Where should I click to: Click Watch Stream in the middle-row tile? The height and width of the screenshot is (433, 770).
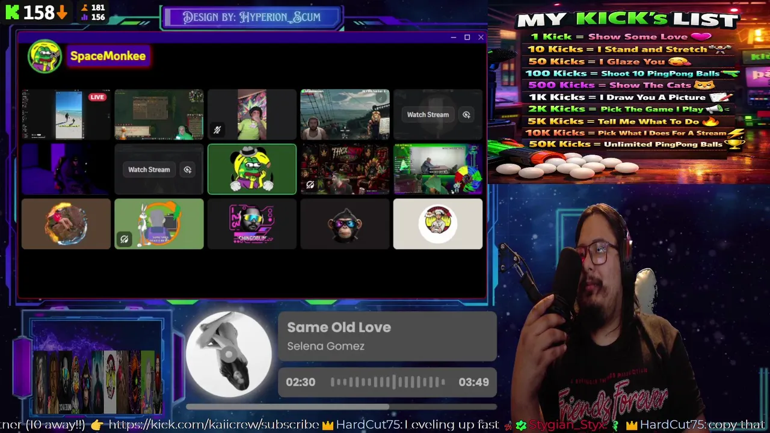pyautogui.click(x=149, y=170)
